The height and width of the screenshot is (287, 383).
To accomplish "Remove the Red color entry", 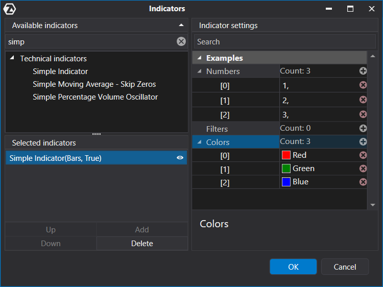I will click(363, 155).
